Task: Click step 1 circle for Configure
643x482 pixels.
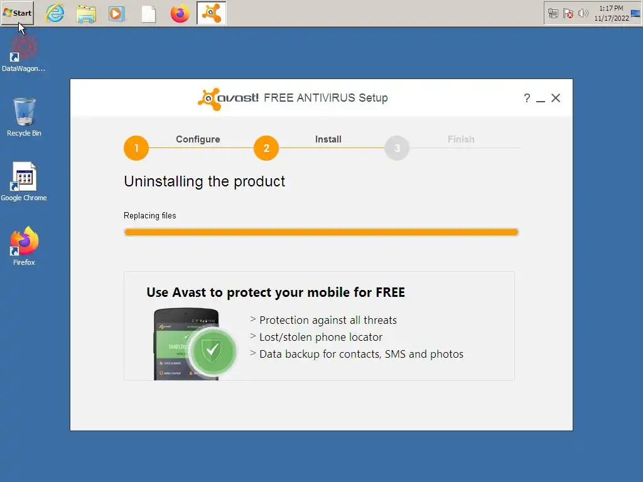Action: (x=136, y=148)
